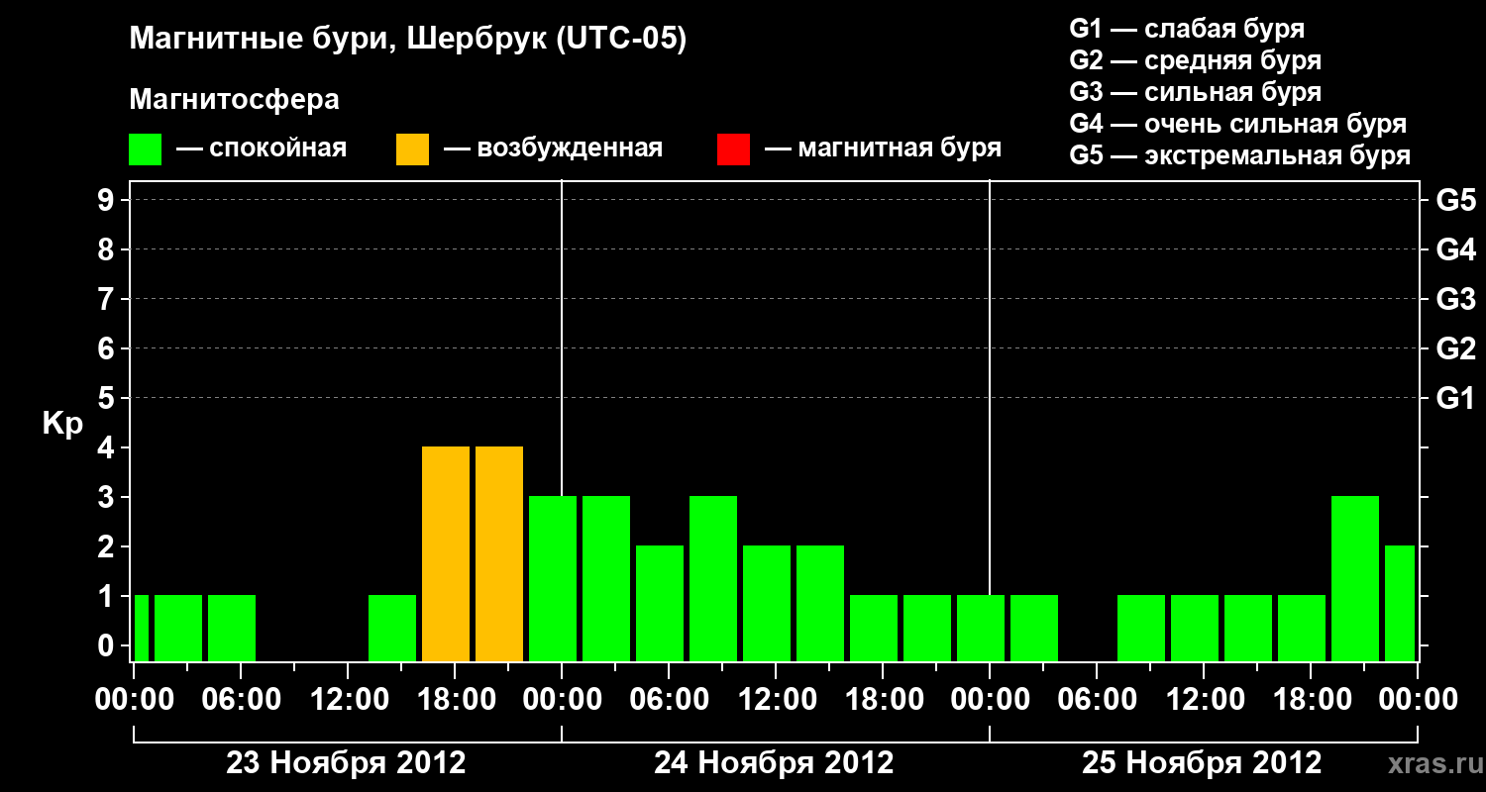Click the 'G2 — средняя буря' legend line

pos(1196,60)
